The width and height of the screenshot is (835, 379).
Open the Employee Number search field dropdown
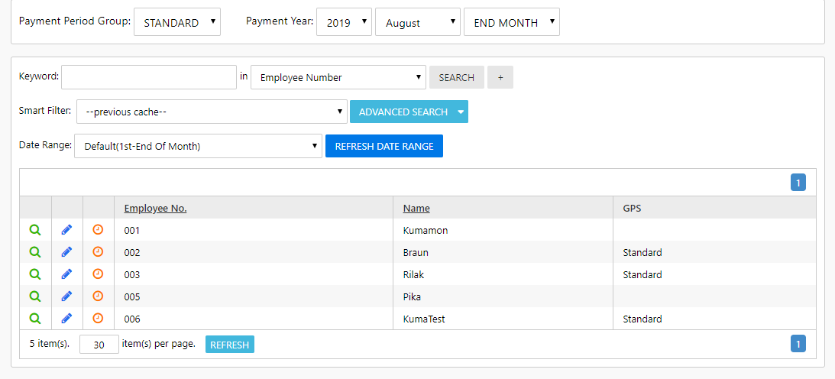338,77
